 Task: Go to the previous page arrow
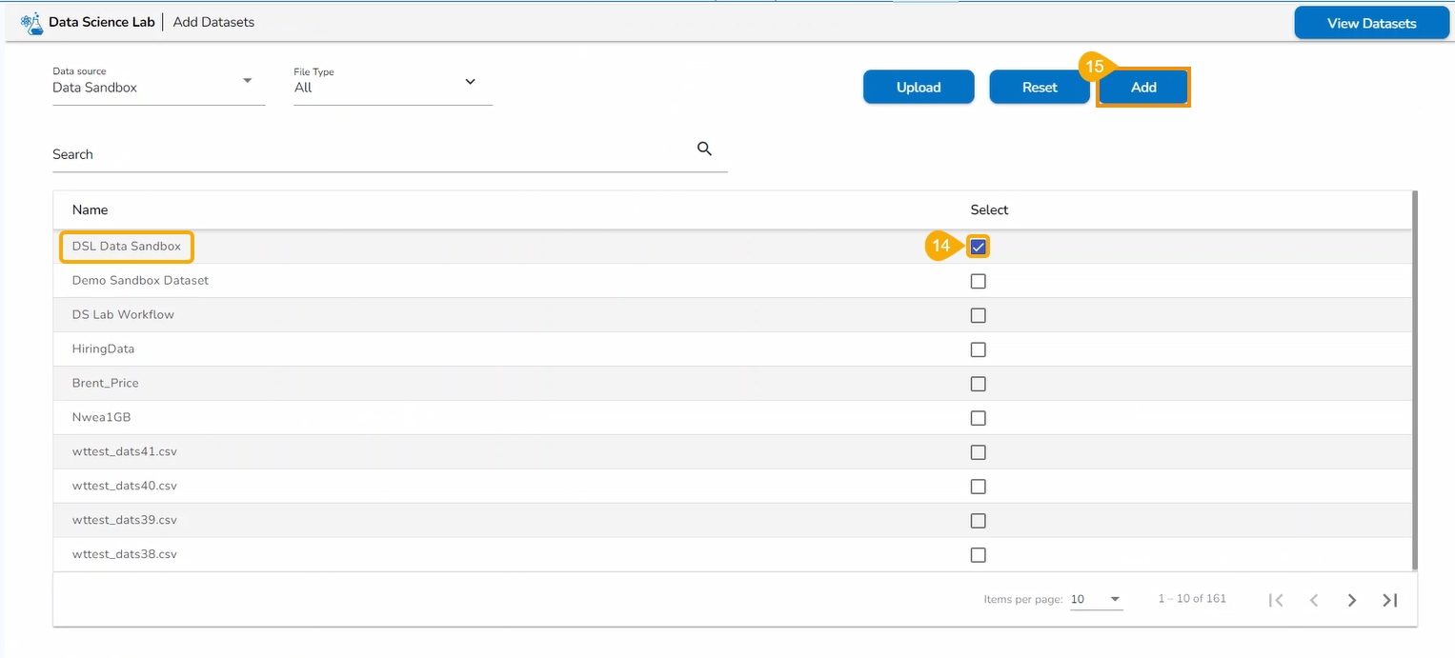pos(1314,600)
